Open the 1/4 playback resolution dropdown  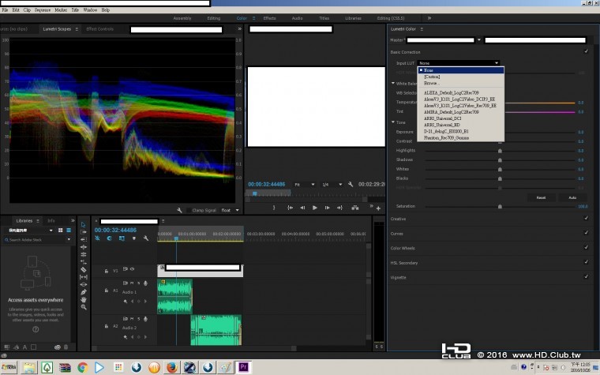pos(332,184)
